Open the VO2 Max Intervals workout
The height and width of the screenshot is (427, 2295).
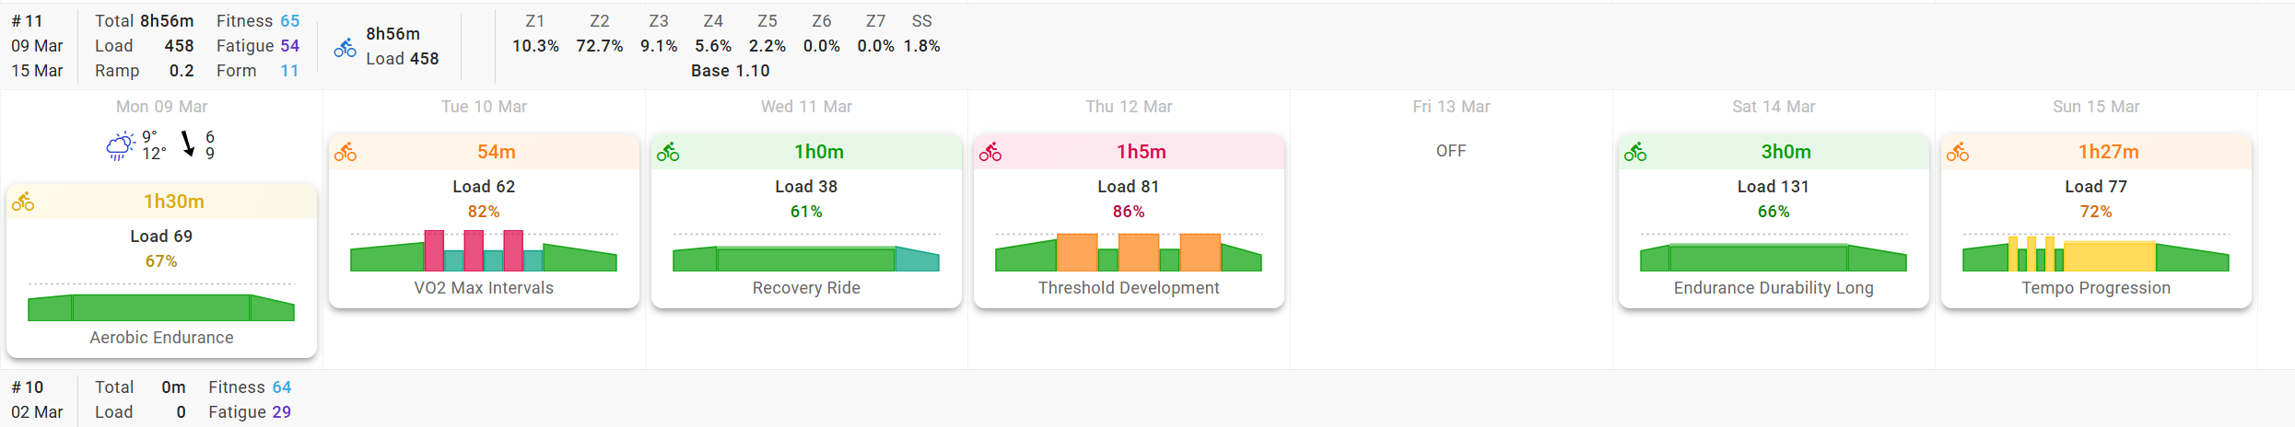click(484, 288)
